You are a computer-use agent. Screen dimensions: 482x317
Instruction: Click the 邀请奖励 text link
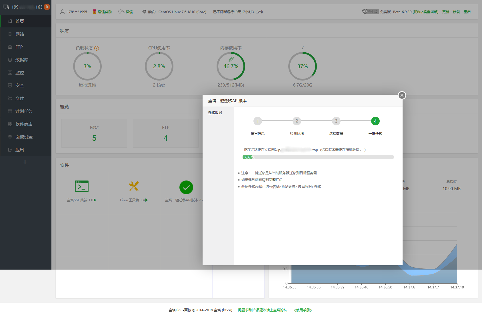pos(105,12)
